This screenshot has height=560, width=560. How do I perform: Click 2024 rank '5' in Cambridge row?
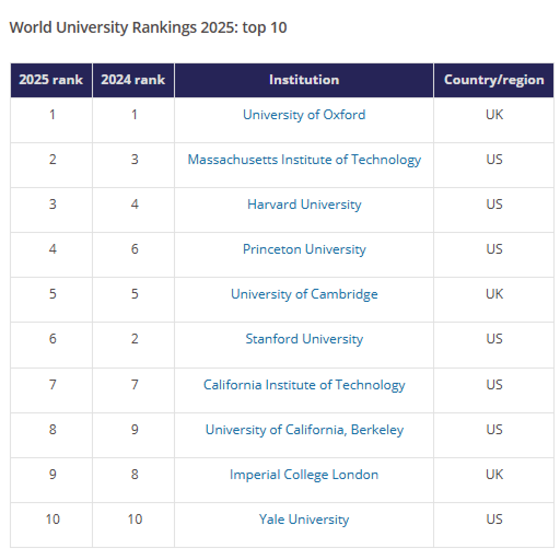click(x=135, y=294)
